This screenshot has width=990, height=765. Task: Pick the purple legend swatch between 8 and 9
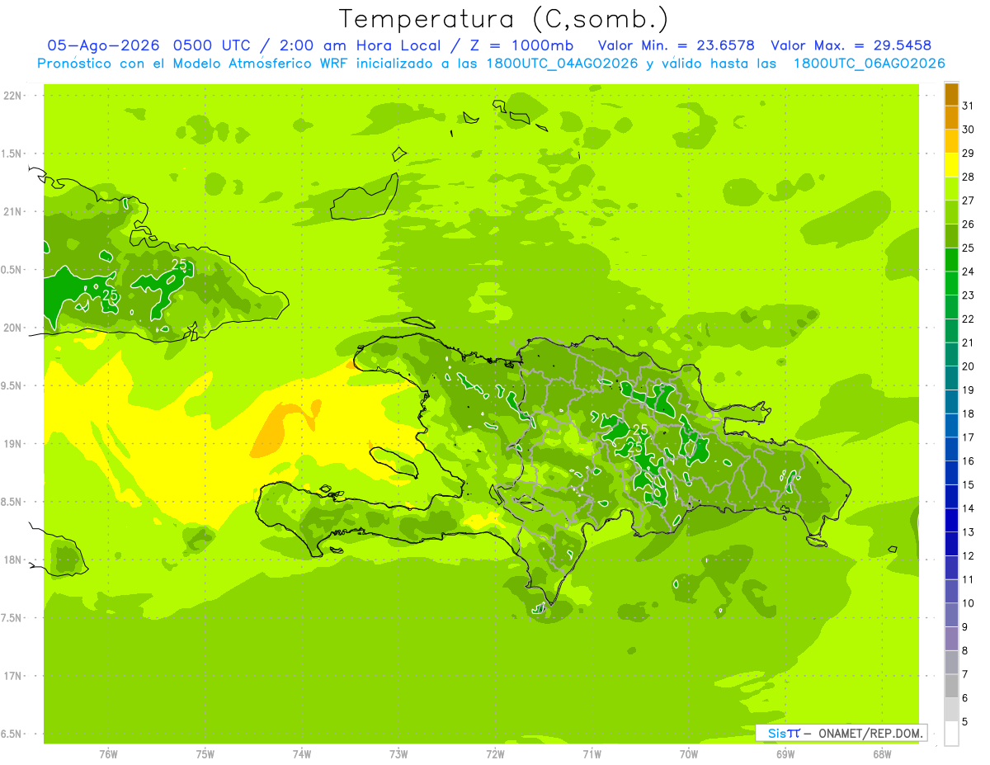tap(951, 639)
